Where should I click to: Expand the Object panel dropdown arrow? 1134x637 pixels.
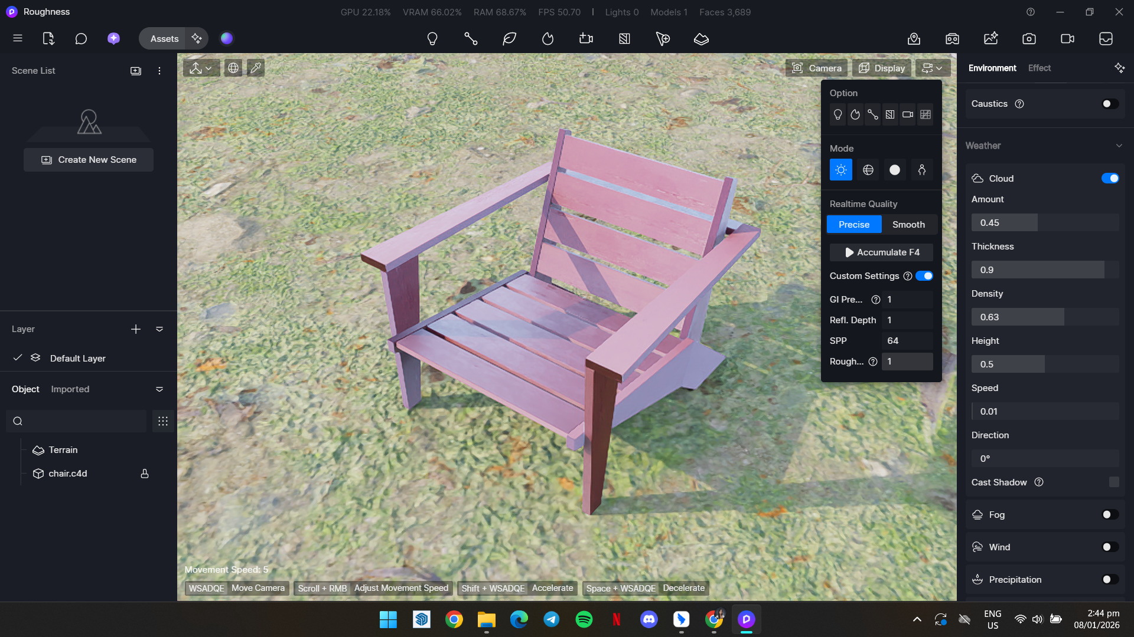click(x=159, y=389)
